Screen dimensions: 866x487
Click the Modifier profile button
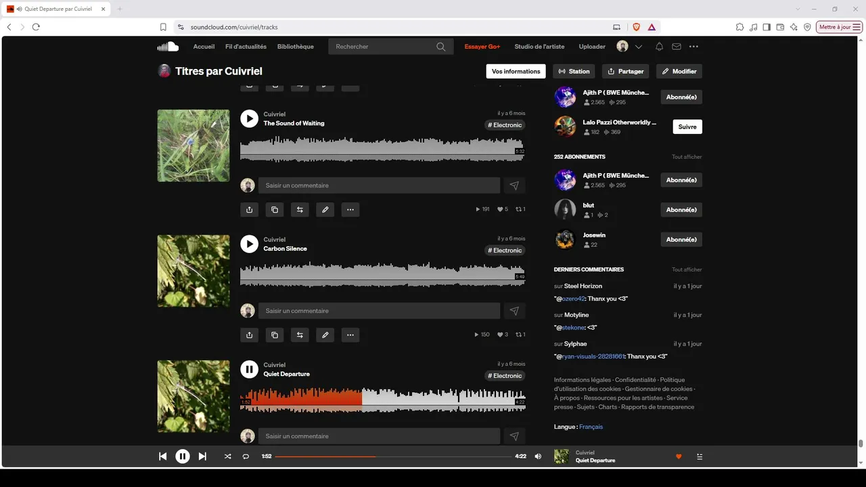coord(679,71)
